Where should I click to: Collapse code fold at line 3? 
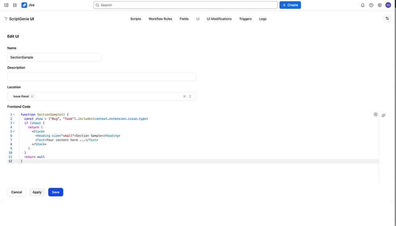tap(14, 123)
